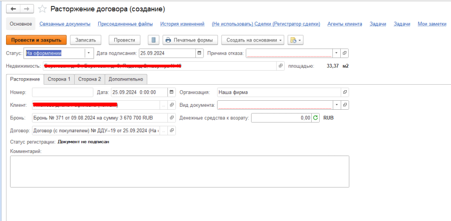The width and height of the screenshot is (451, 221).
Task: Click into the Комментарий text area
Action: pos(179,171)
